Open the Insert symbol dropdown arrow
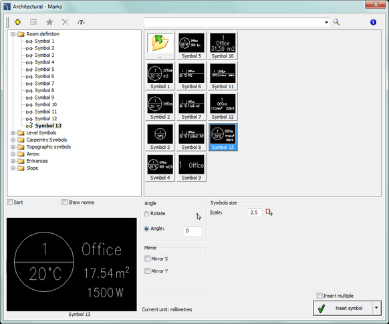This screenshot has width=389, height=324. [376, 308]
